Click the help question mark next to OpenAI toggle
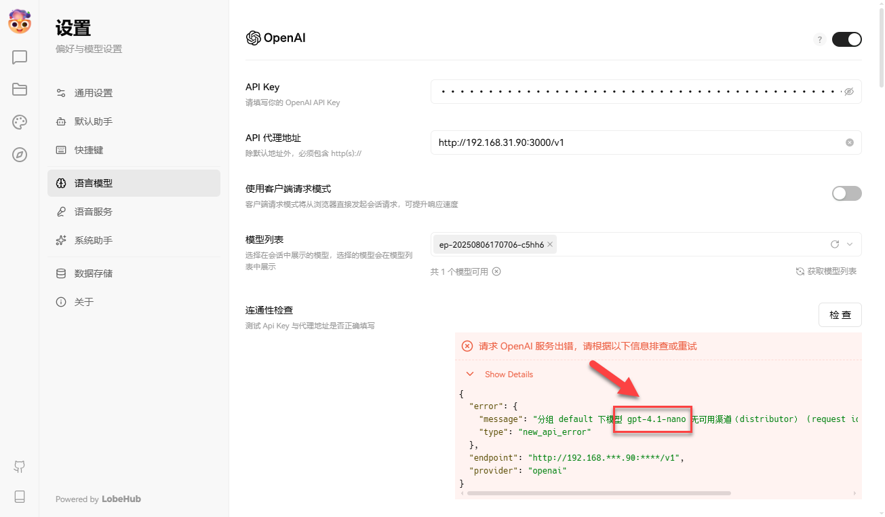The height and width of the screenshot is (517, 885). tap(820, 39)
